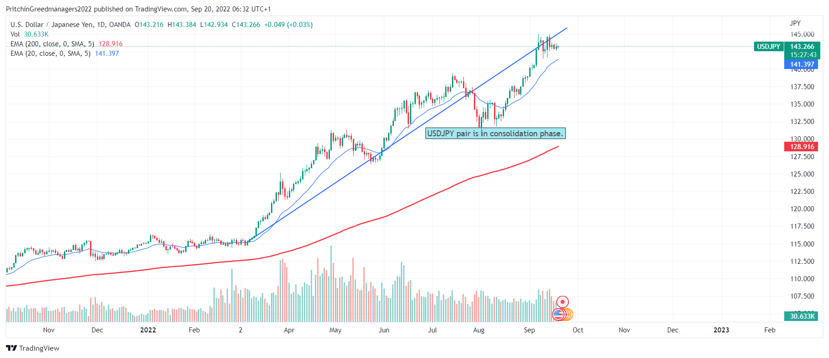Click the red 128.916 EMA price label

pos(802,147)
